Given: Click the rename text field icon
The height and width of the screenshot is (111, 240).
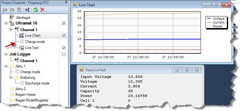Looking at the screenshot, I should pos(27,10).
